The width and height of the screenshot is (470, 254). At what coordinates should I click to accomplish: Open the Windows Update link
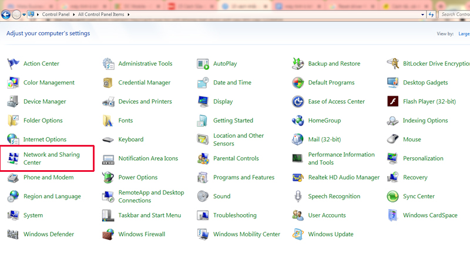(x=331, y=234)
